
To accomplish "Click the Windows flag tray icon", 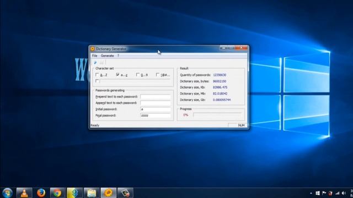I will 318,193.
